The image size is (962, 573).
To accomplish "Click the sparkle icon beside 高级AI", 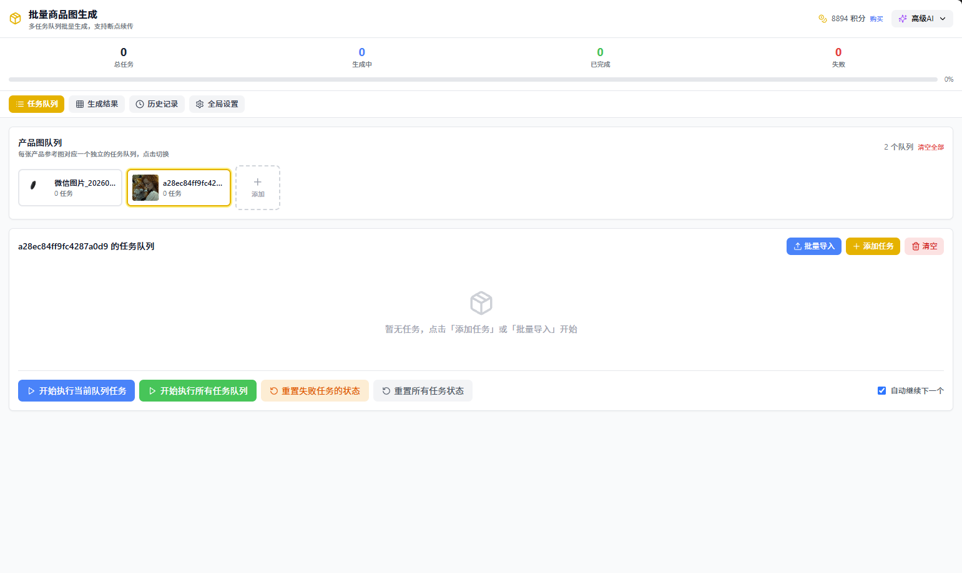I will tap(902, 19).
